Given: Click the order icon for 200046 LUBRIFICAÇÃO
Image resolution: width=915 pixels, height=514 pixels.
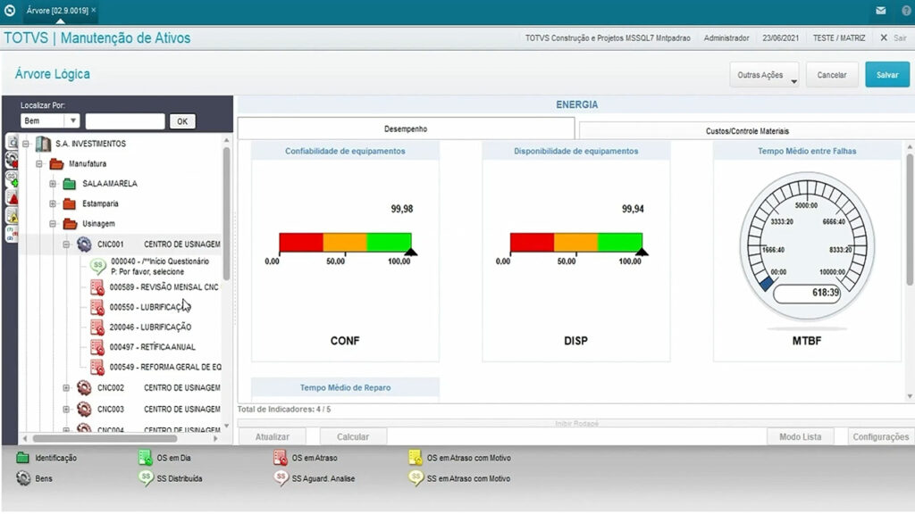Looking at the screenshot, I should click(97, 327).
